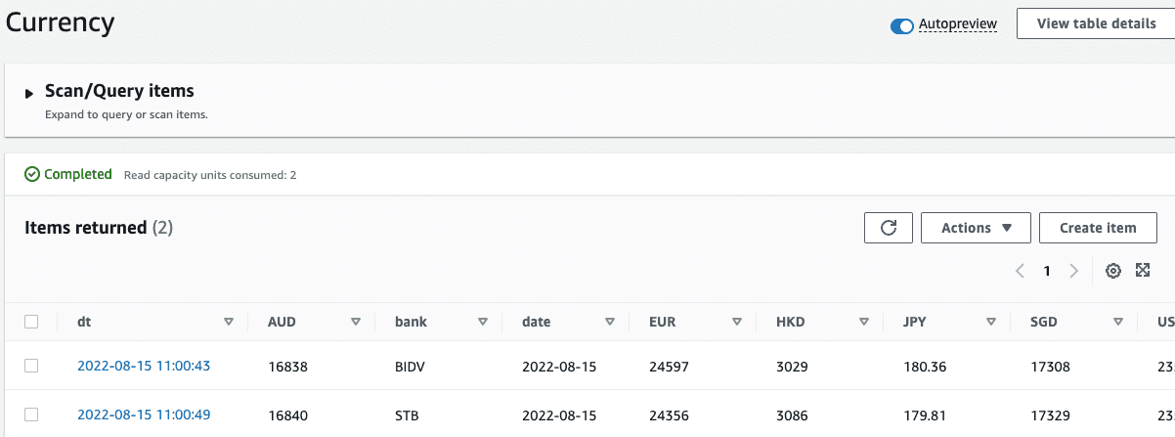This screenshot has width=1175, height=437.
Task: Go to previous page of results
Action: 1020,271
